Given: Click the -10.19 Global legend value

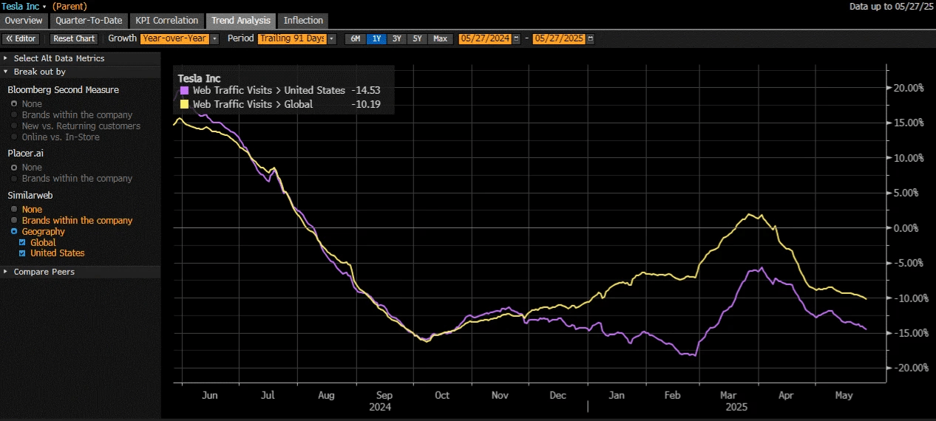Looking at the screenshot, I should 367,105.
